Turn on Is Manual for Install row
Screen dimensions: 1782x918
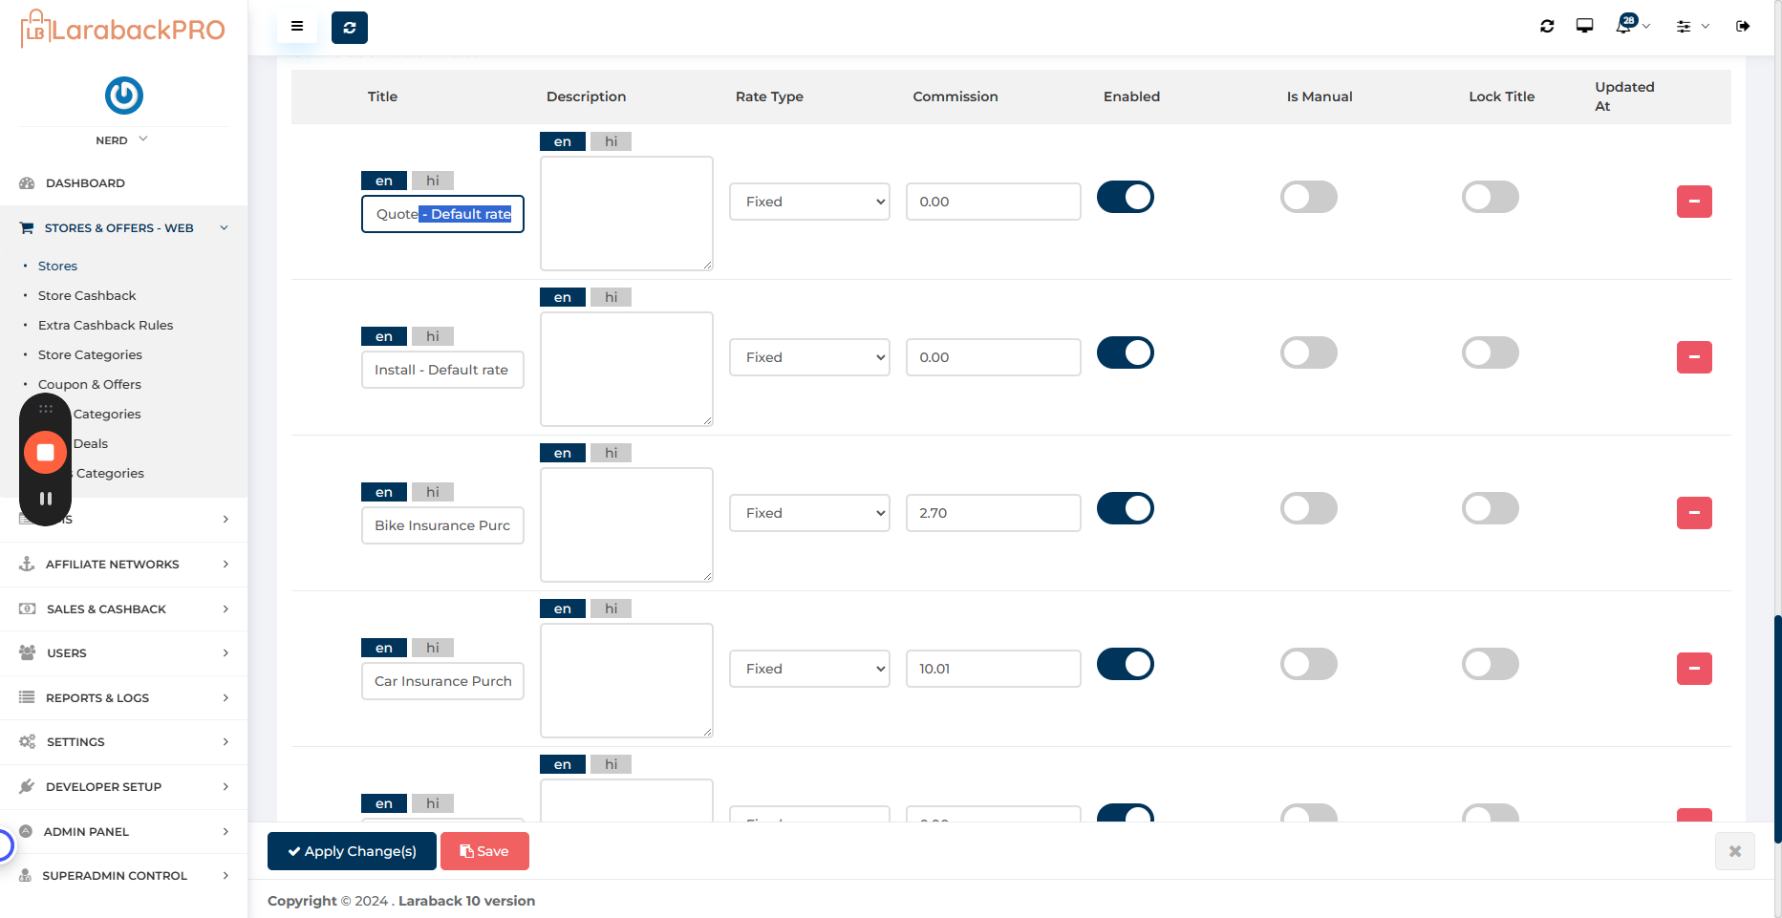pyautogui.click(x=1309, y=352)
